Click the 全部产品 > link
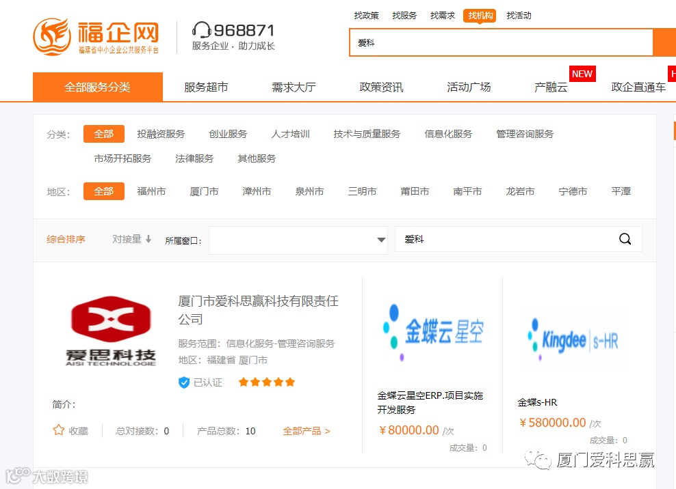Viewport: 676px width, 489px height. [307, 430]
